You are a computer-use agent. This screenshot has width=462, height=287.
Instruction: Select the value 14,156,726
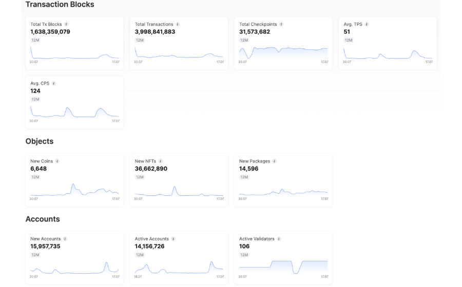[x=150, y=247]
